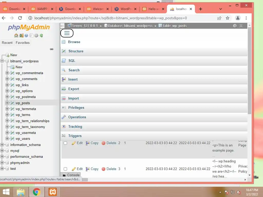Open the Privileges menu item
This screenshot has height=197, width=263.
(154, 107)
